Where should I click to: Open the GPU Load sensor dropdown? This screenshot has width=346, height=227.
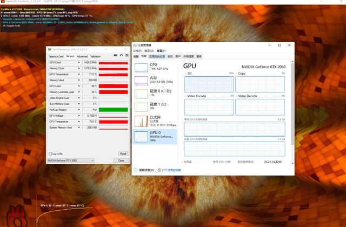coord(79,86)
